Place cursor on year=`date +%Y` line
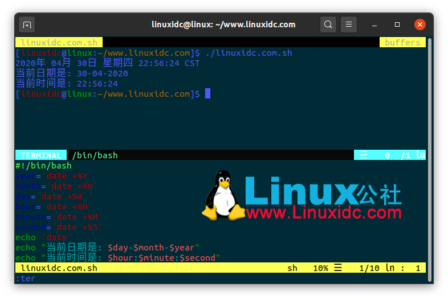The height and width of the screenshot is (300, 448). tap(54, 176)
